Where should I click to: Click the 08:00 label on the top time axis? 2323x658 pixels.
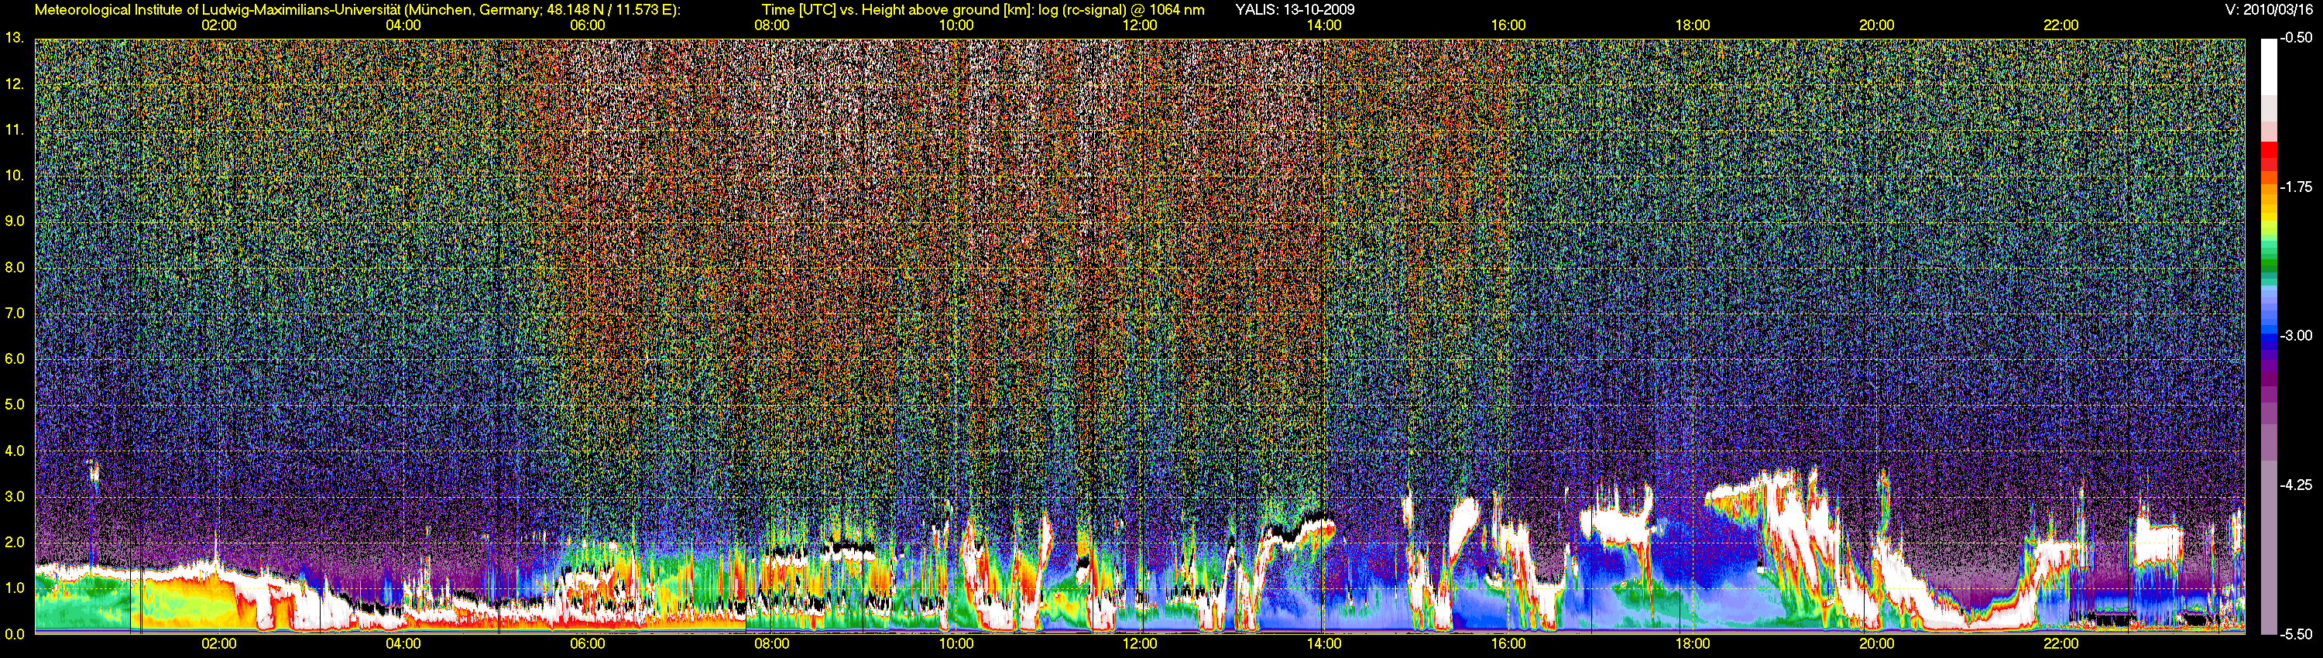click(772, 26)
